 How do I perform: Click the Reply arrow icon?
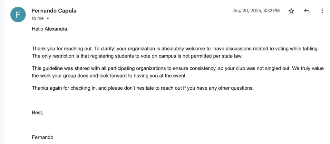coord(307,11)
